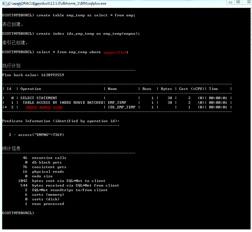This screenshot has height=232, width=252.
Task: Minimize the sqlplus.exe window
Action: pos(230,2)
